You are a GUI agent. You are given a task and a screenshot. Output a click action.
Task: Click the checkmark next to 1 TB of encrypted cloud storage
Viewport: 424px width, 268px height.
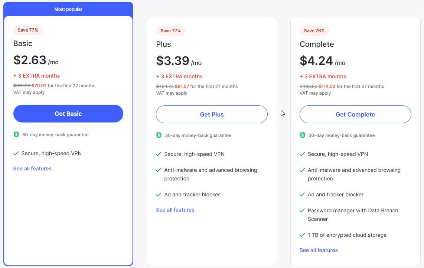pyautogui.click(x=302, y=235)
